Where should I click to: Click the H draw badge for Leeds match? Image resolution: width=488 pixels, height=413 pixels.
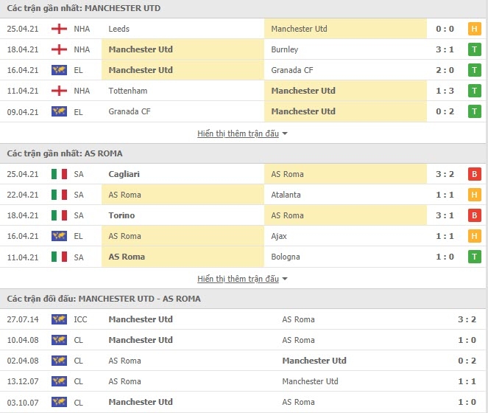474,29
